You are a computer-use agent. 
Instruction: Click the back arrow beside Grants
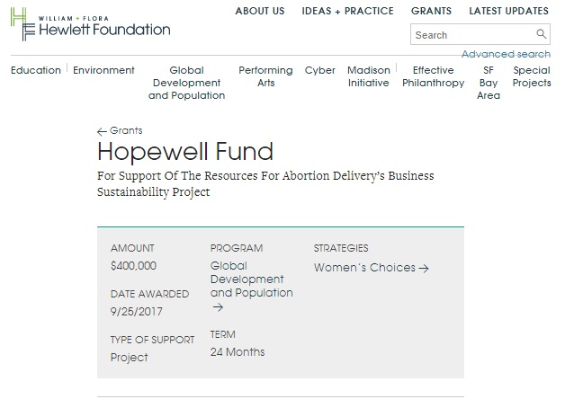point(102,131)
